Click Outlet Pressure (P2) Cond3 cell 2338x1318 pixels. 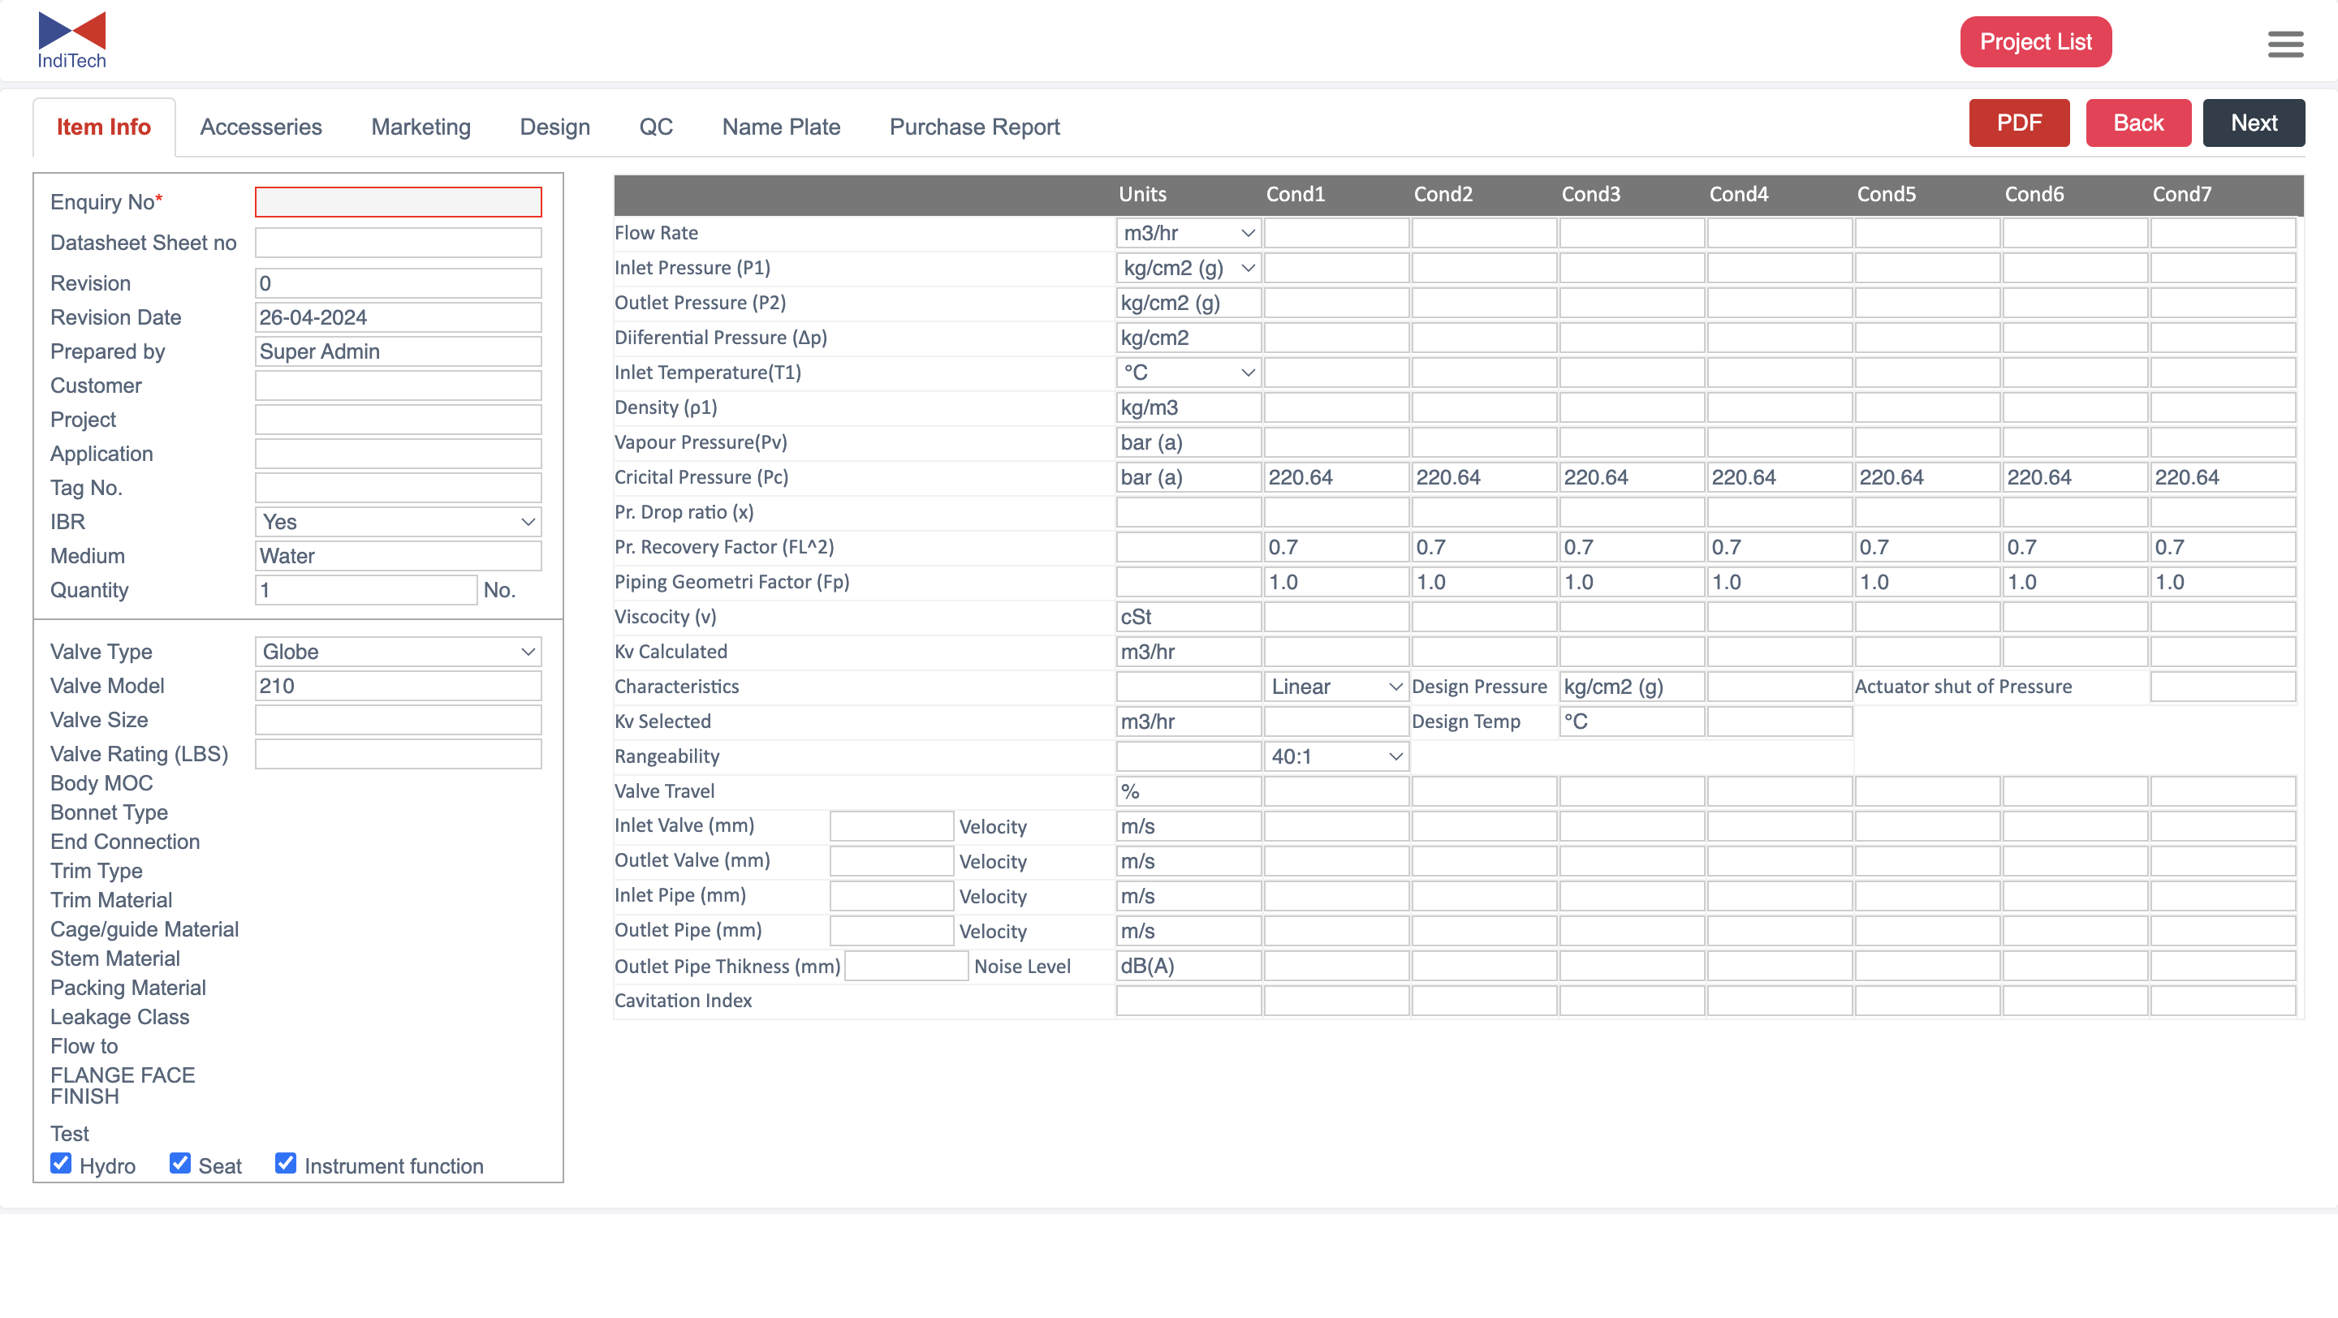pyautogui.click(x=1632, y=303)
